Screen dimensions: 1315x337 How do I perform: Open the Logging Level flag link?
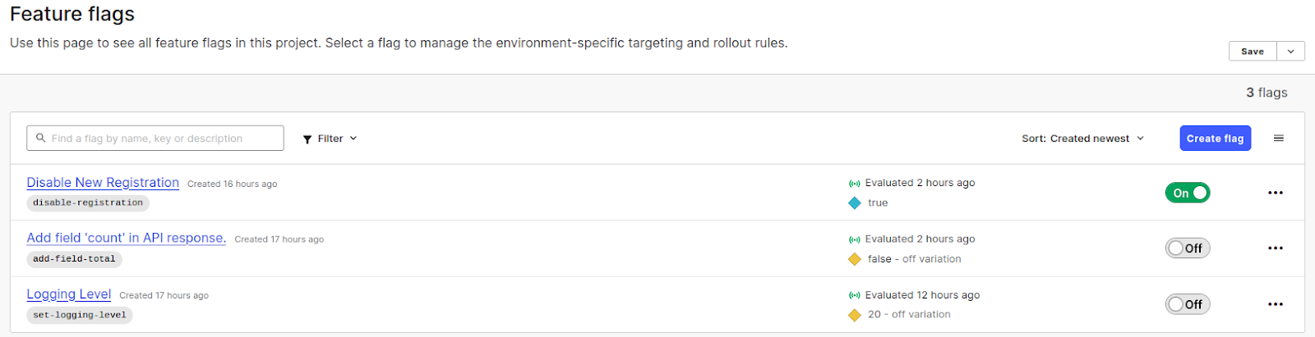(x=69, y=294)
